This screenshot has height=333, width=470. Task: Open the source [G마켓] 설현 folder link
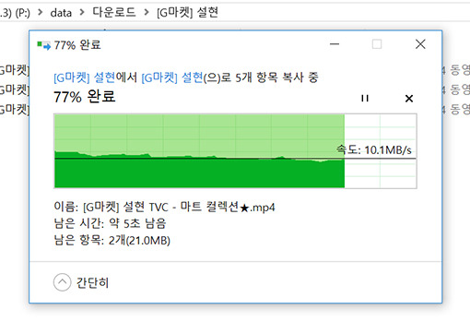[x=85, y=77]
